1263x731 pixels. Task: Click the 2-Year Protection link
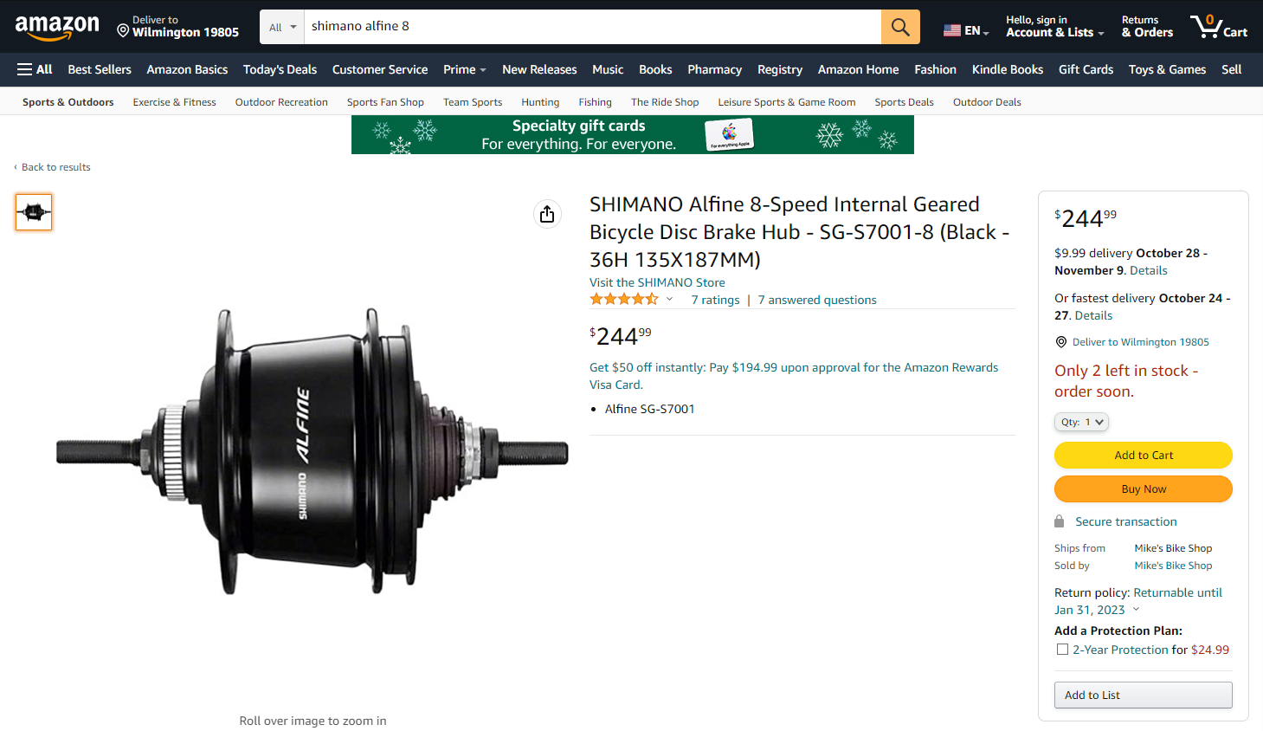[1120, 650]
